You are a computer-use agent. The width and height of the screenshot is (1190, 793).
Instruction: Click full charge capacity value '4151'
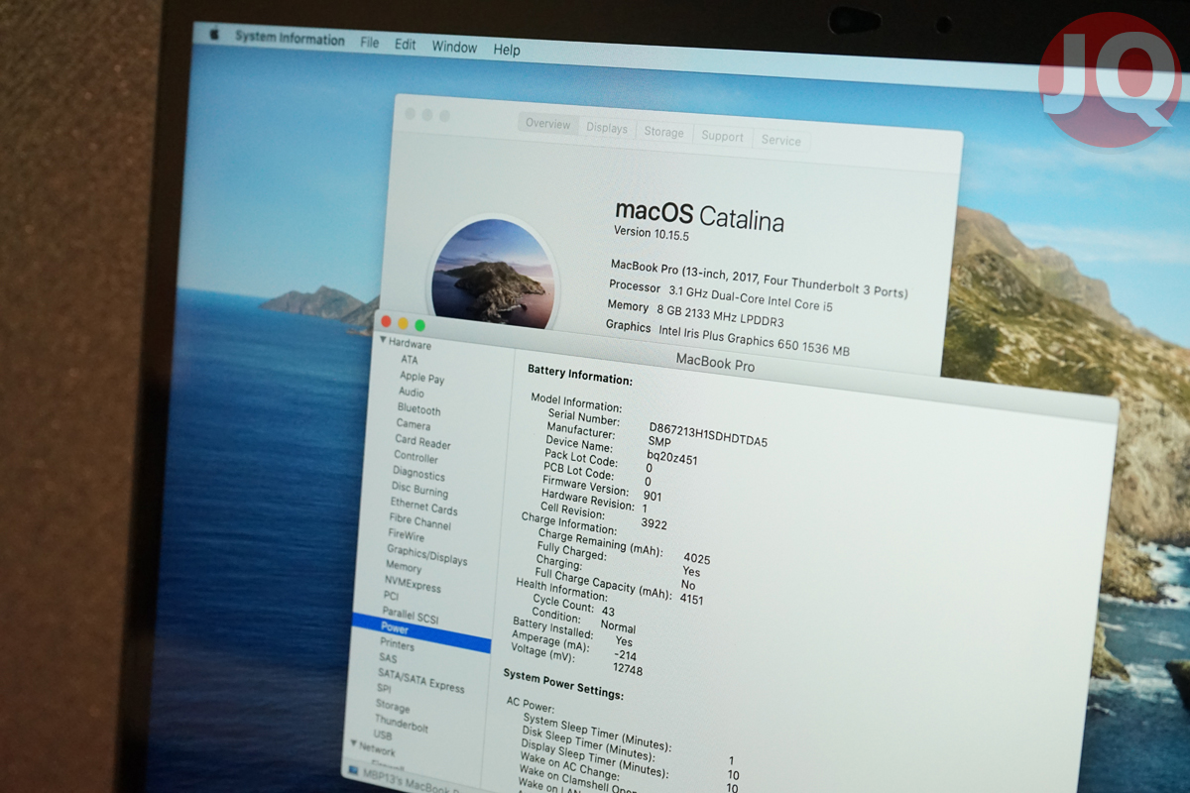click(692, 599)
